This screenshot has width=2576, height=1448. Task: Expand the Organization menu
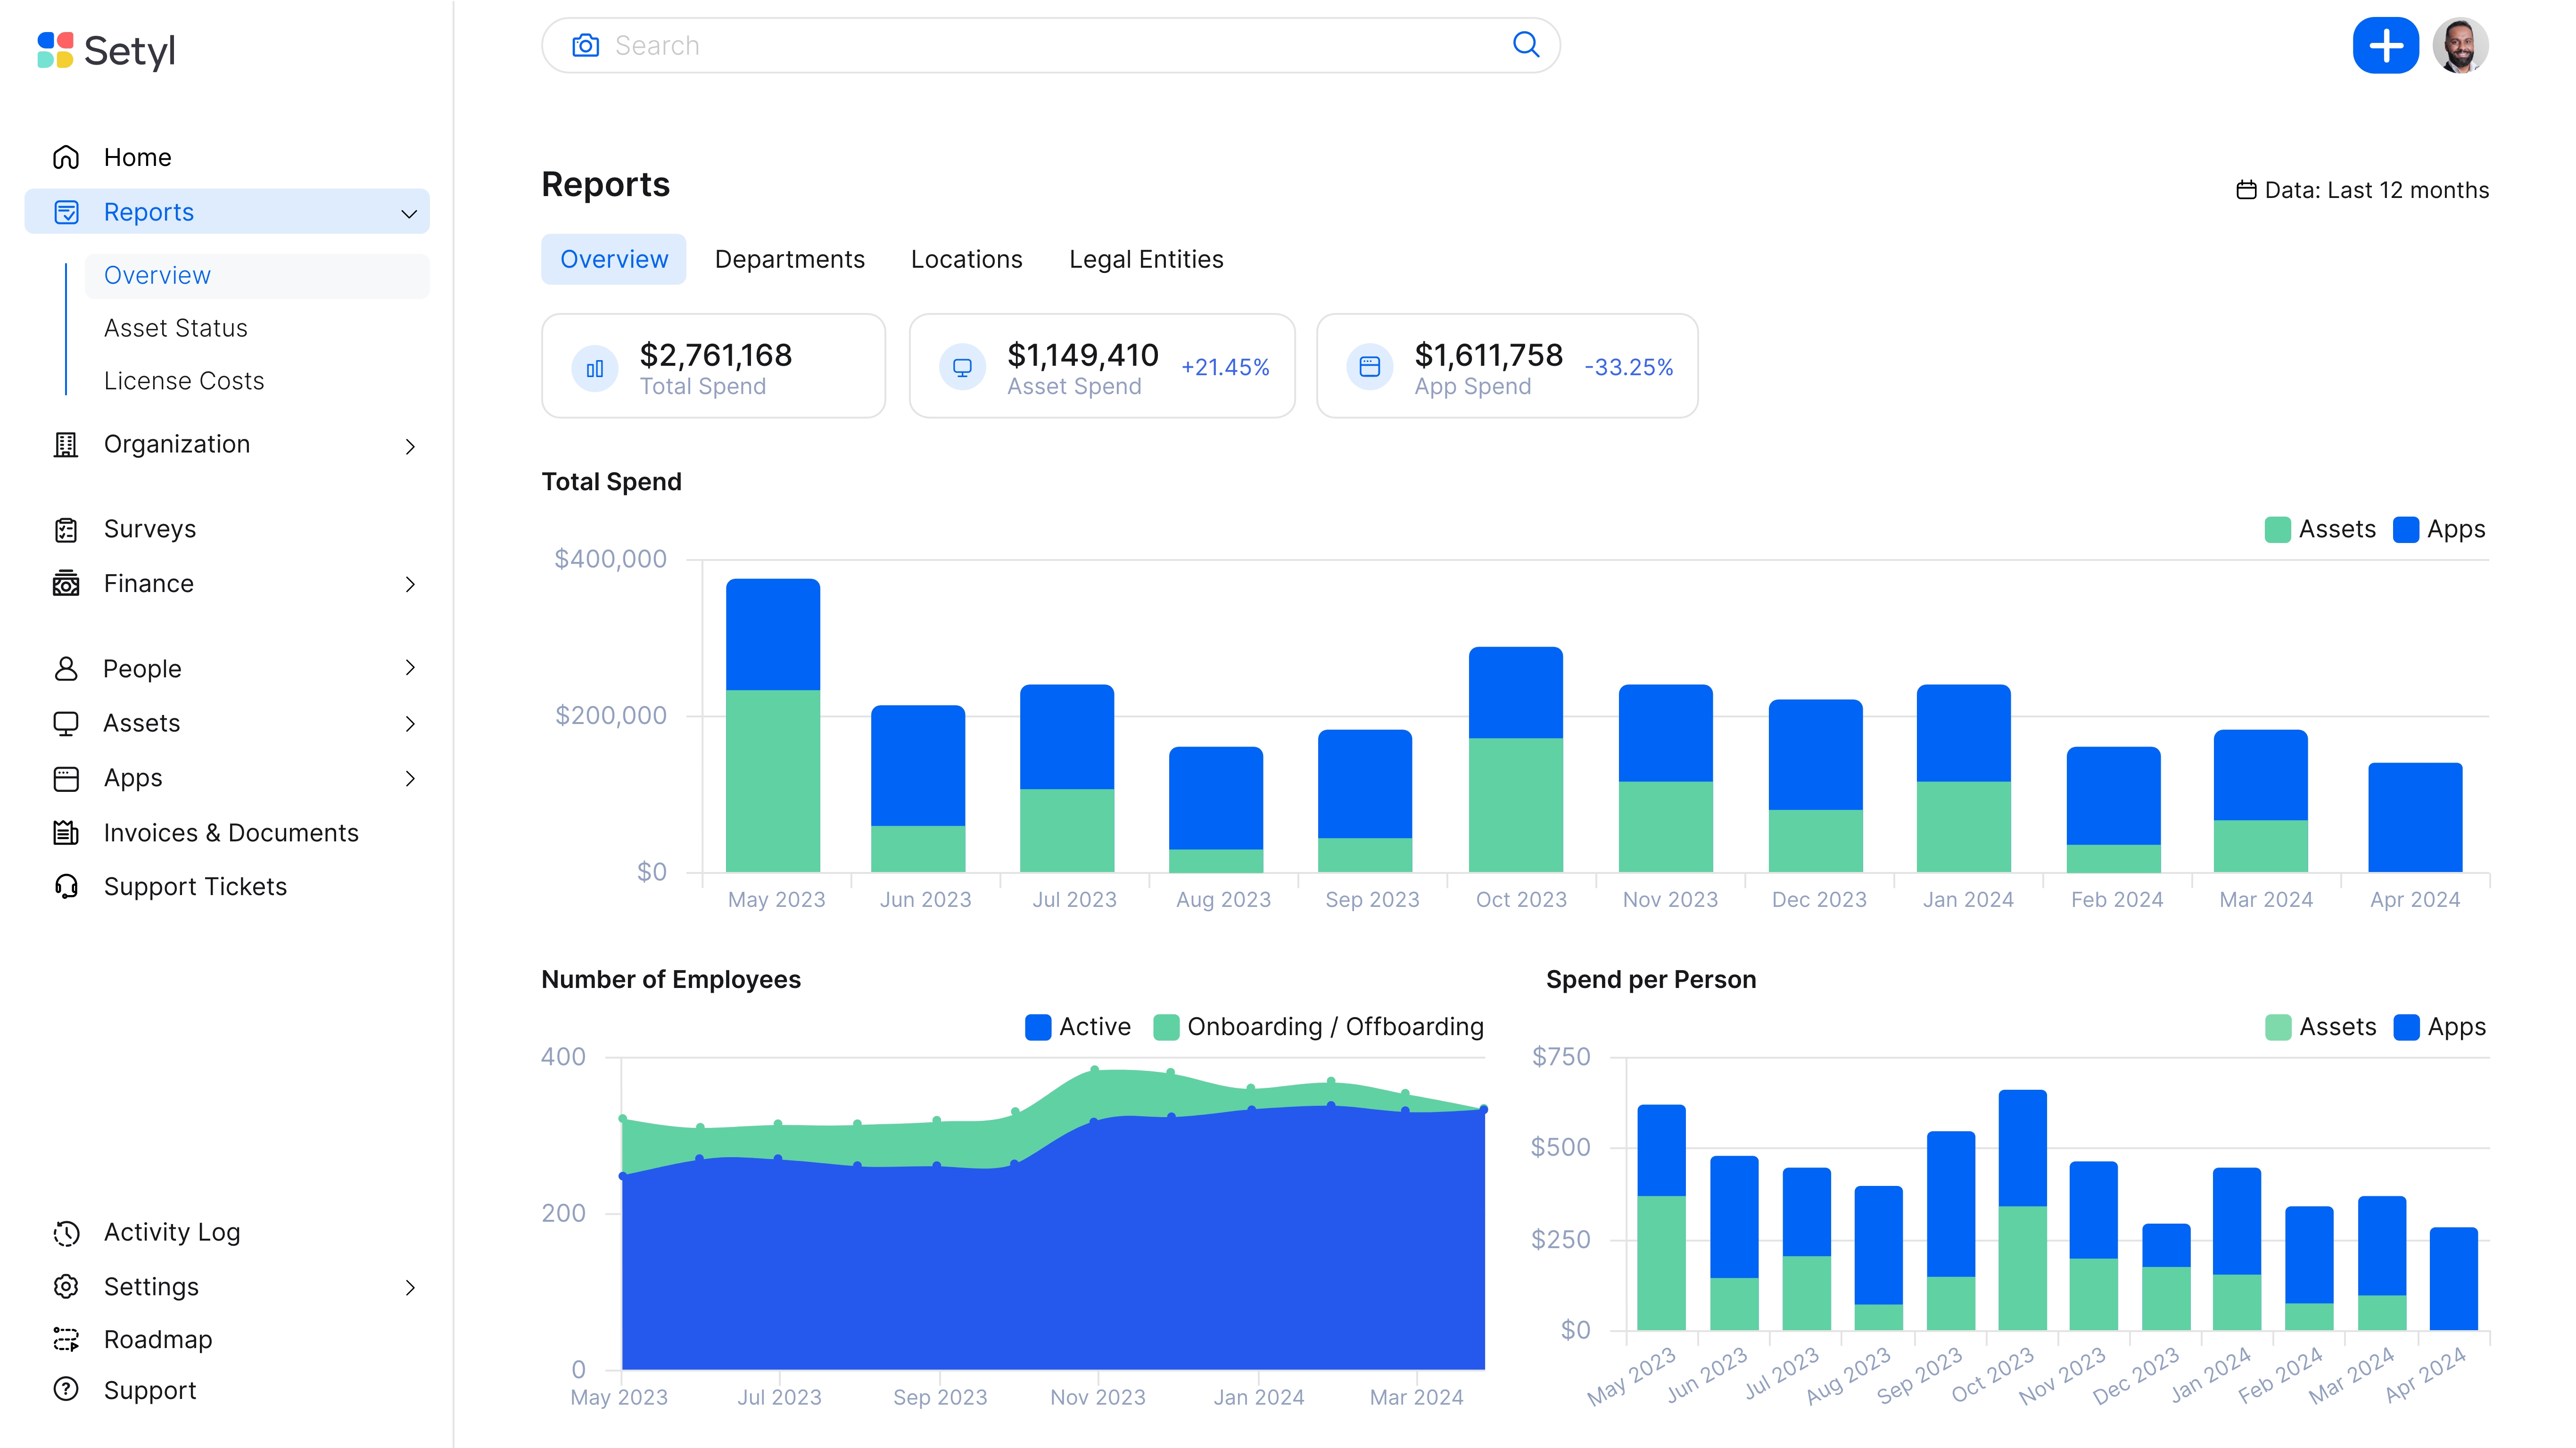point(410,446)
